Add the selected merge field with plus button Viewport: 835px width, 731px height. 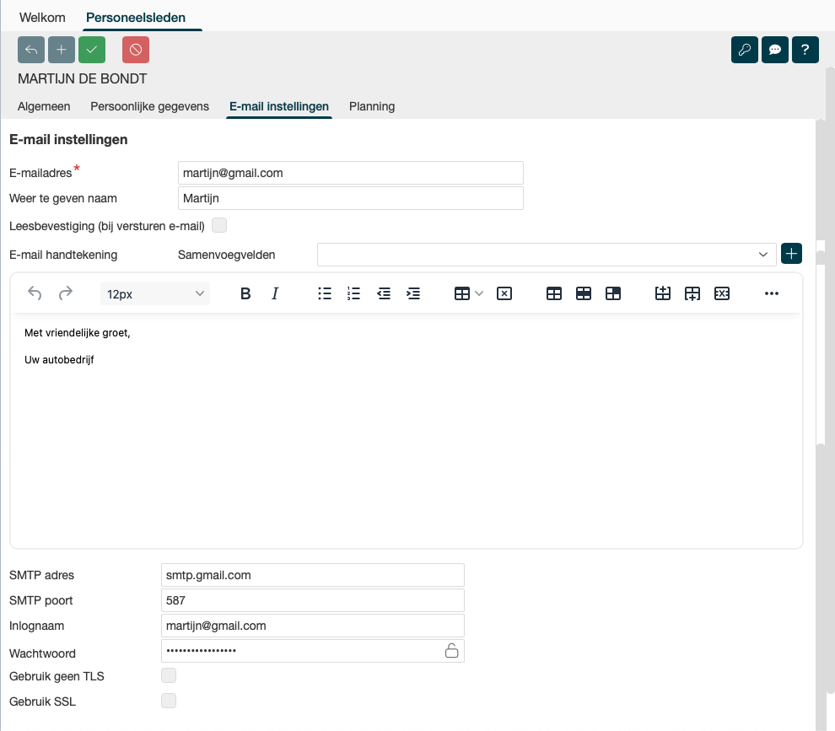tap(791, 254)
